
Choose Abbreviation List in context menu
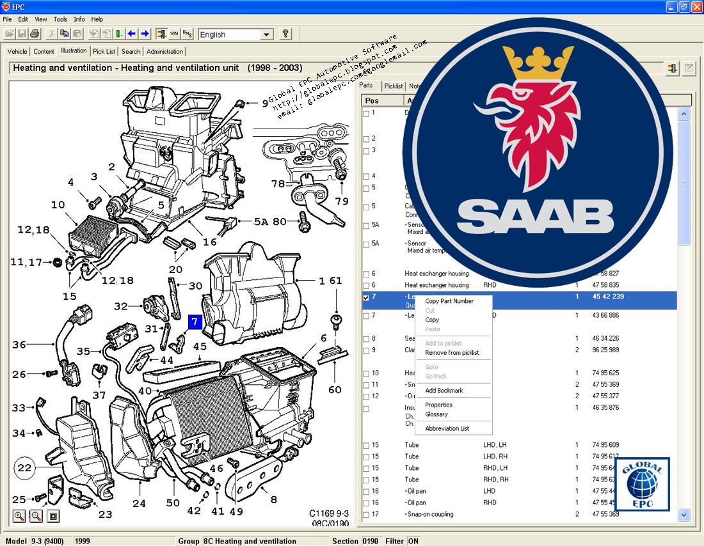coord(447,428)
